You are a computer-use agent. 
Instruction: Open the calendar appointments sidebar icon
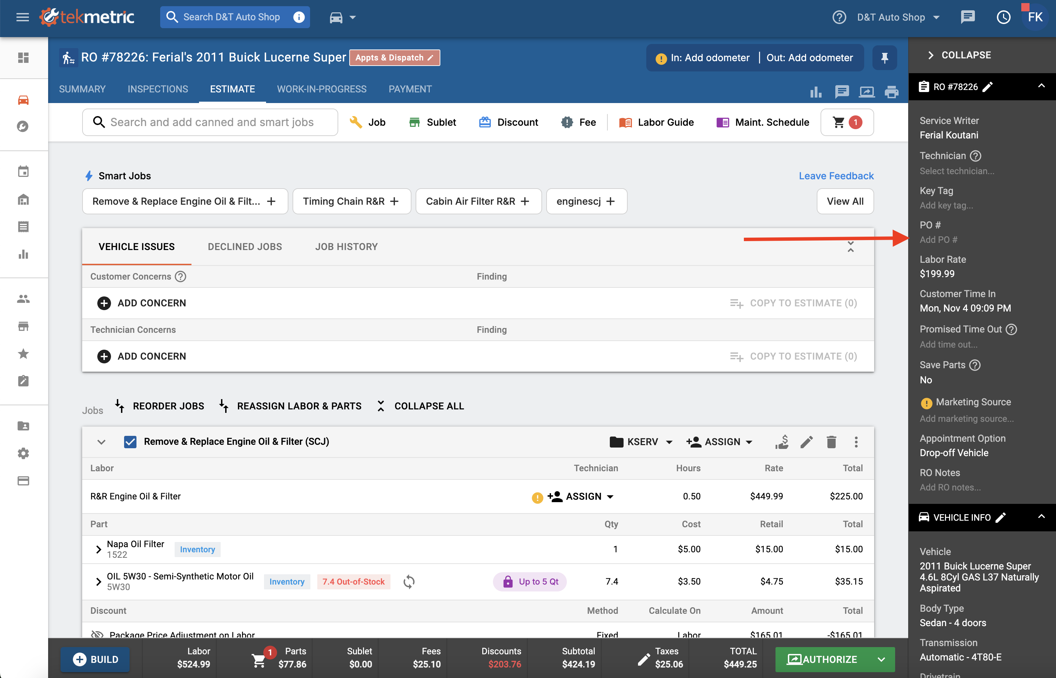click(x=23, y=171)
